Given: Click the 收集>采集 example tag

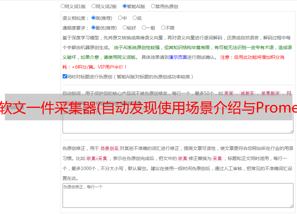Looking at the screenshot, I should tap(97, 158).
